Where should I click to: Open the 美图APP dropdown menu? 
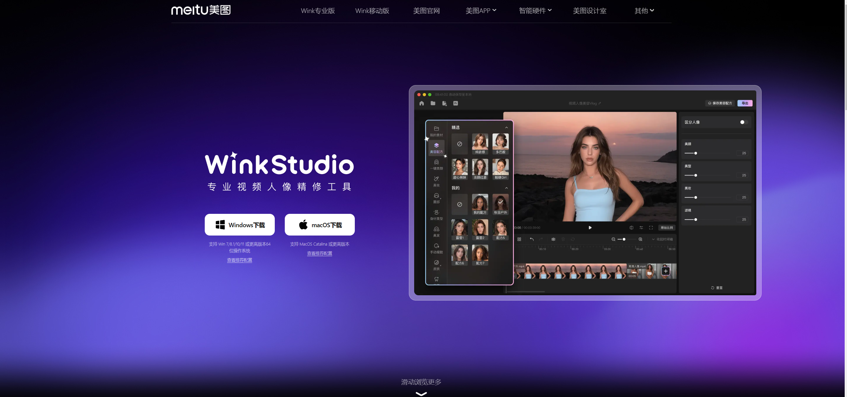pos(481,11)
